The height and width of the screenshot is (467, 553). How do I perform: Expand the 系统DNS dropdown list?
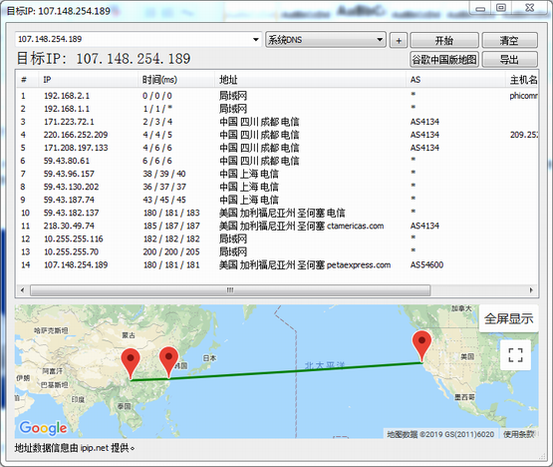(380, 39)
